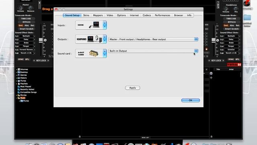Switch to the Browser tab
The height and width of the screenshot is (145, 257).
(x=178, y=15)
